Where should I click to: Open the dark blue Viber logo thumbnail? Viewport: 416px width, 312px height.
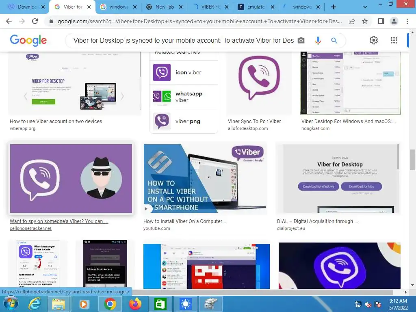point(339,265)
